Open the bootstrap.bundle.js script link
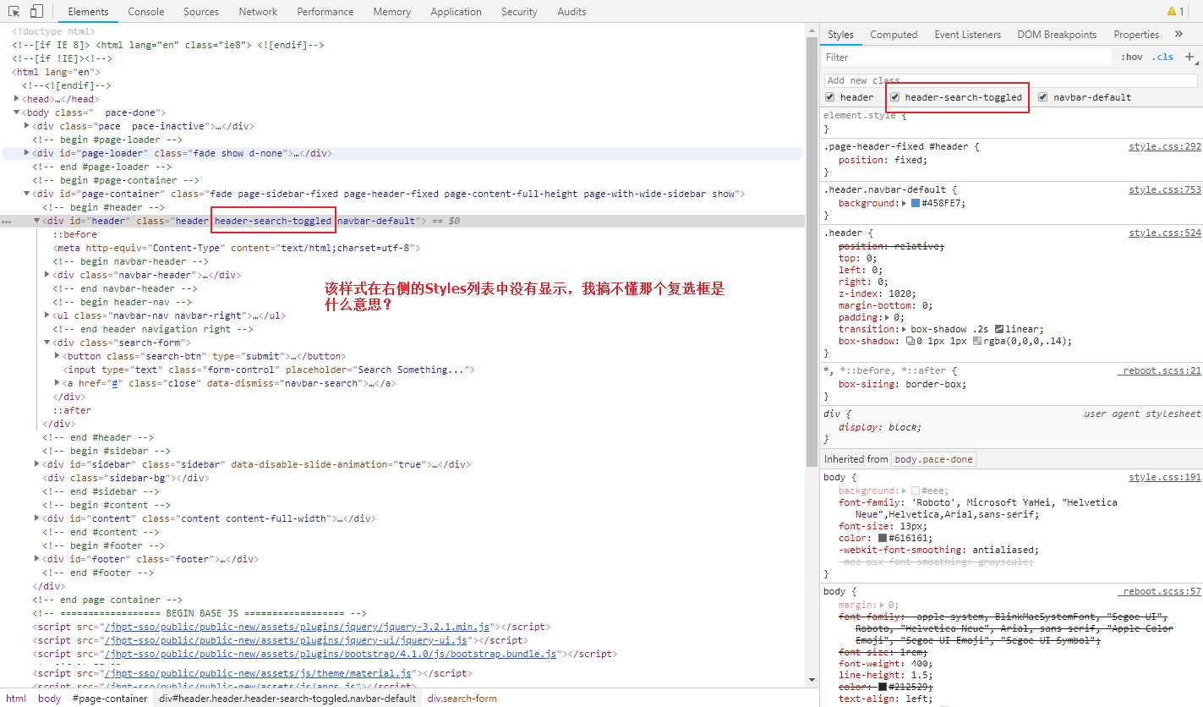The height and width of the screenshot is (707, 1203). tap(329, 654)
